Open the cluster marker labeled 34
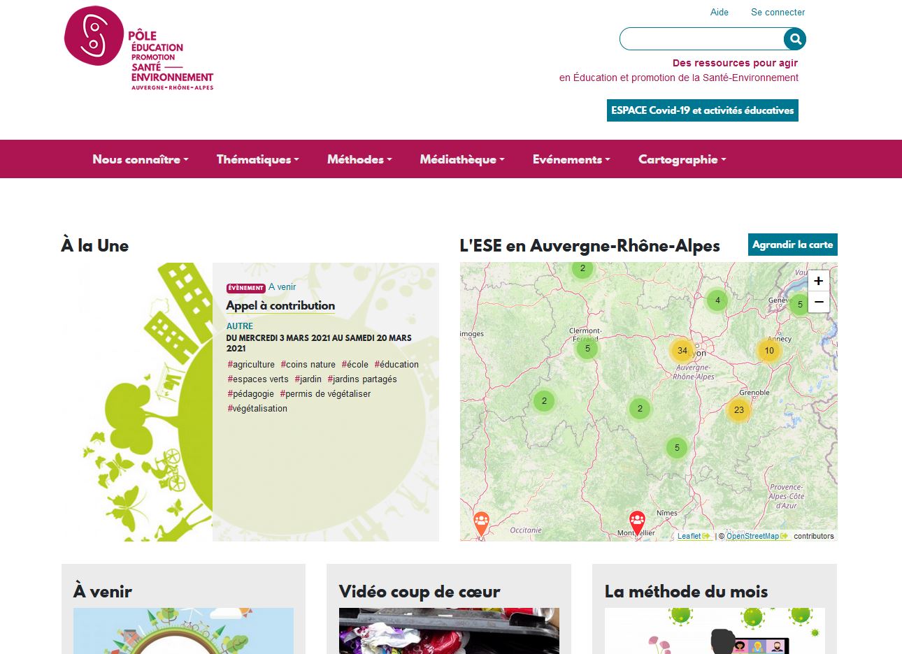This screenshot has height=654, width=902. [682, 351]
